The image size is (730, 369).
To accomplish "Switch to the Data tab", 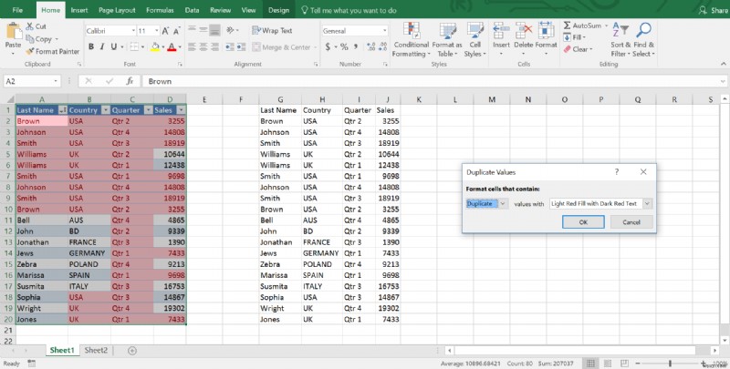I will coord(192,10).
